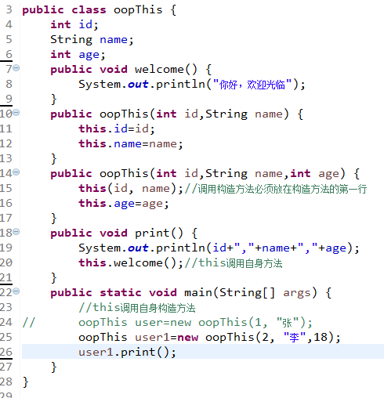Screen dimensions: 384x398
Task: Collapse the three-parameter constructor fold marker
Action: pyautogui.click(x=16, y=172)
